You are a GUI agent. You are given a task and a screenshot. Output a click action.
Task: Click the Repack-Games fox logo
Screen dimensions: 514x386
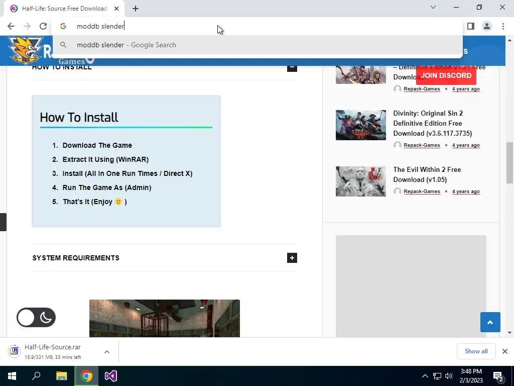pyautogui.click(x=26, y=50)
